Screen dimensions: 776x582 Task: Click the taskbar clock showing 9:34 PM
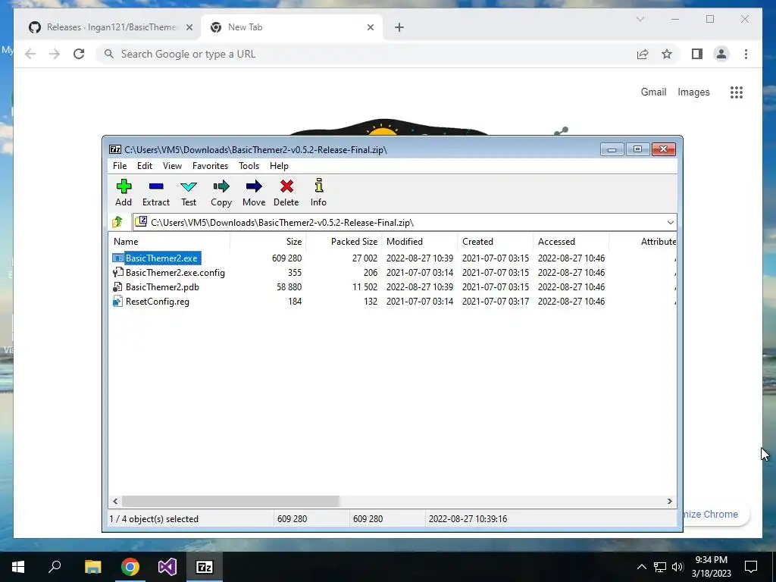tap(711, 567)
